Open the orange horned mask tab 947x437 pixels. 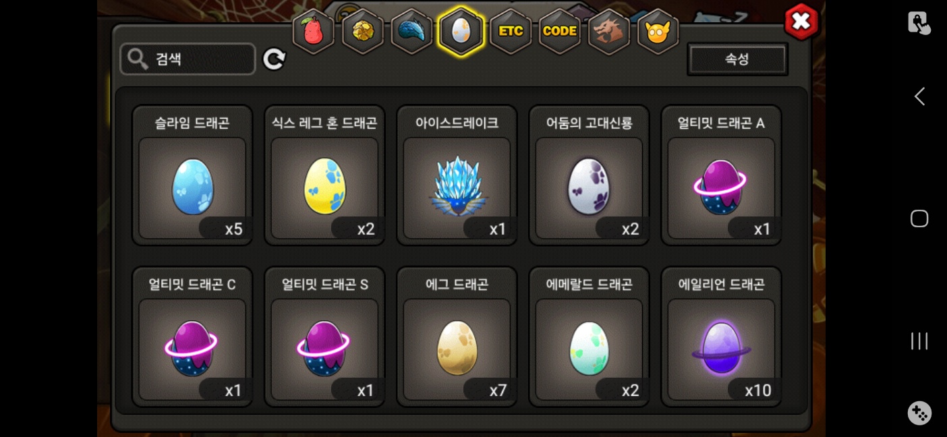click(x=658, y=31)
